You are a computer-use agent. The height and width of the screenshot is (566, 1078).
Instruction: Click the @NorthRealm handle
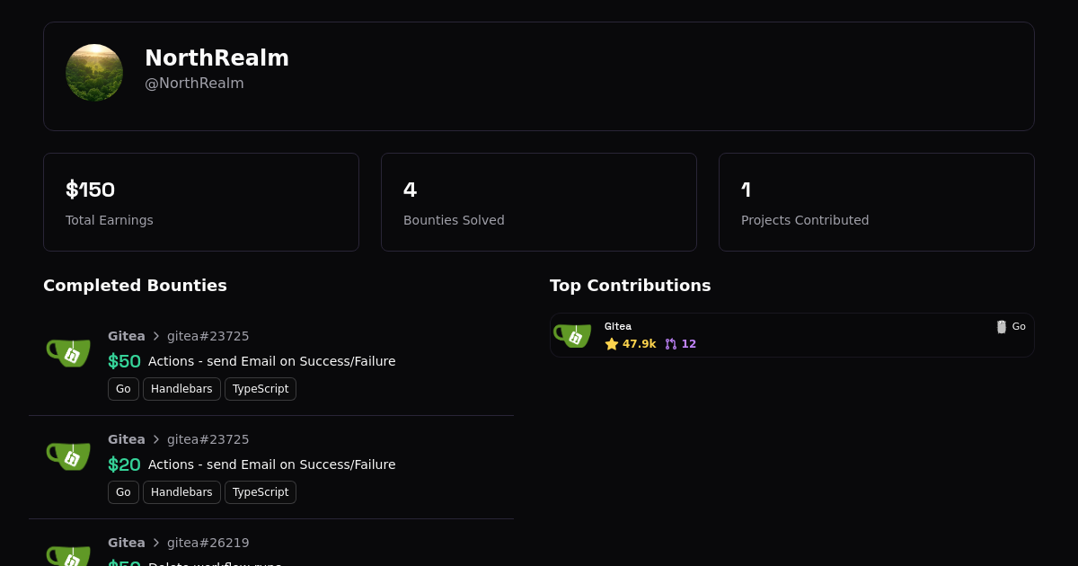(x=194, y=84)
